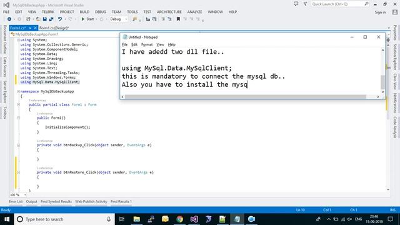Open the Find Results 1 tab

121,201
